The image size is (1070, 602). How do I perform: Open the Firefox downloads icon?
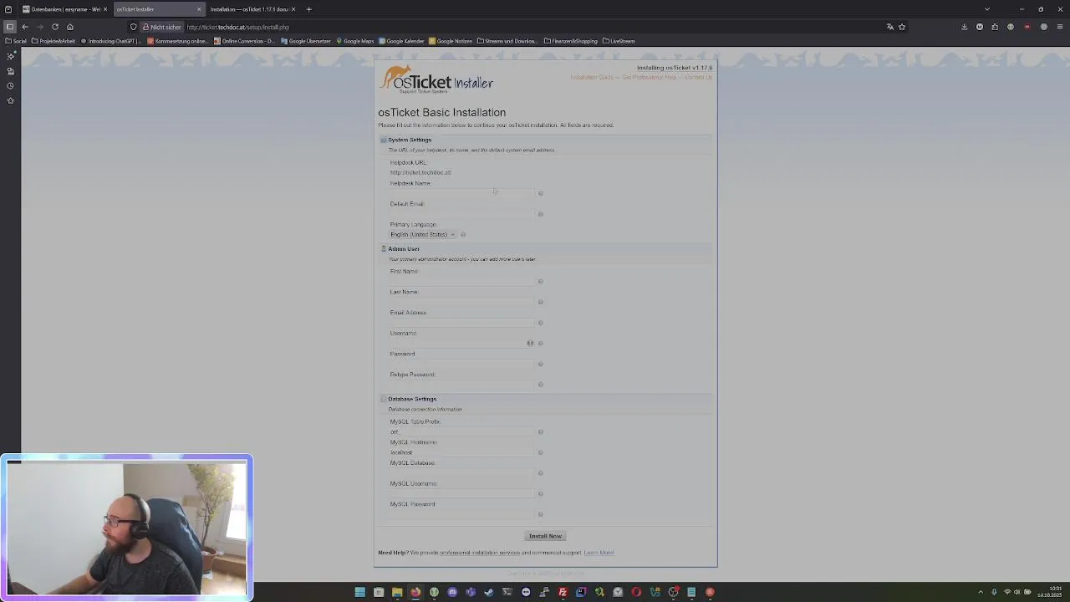(x=965, y=27)
